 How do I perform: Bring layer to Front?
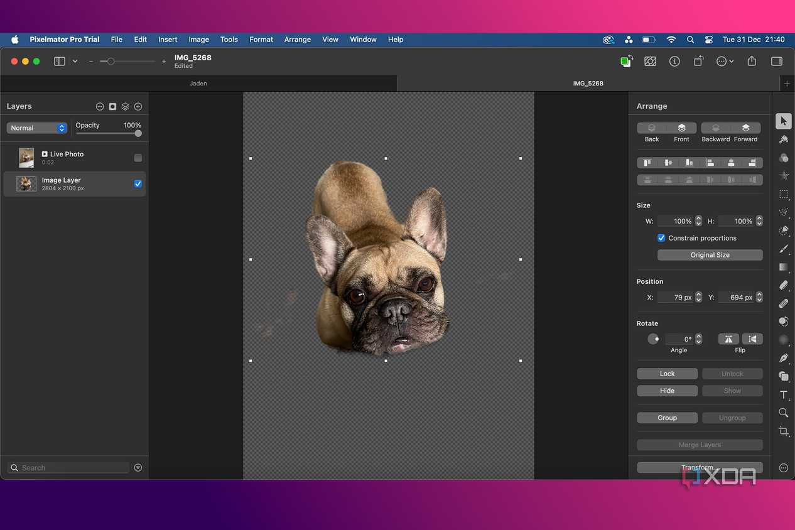click(x=681, y=128)
